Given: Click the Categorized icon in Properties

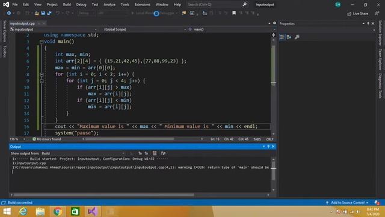Looking at the screenshot, I should [x=282, y=37].
